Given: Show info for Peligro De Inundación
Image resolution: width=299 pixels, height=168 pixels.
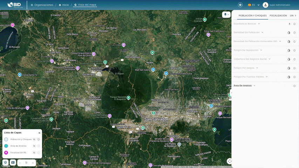Looking at the screenshot, I should pos(294,50).
